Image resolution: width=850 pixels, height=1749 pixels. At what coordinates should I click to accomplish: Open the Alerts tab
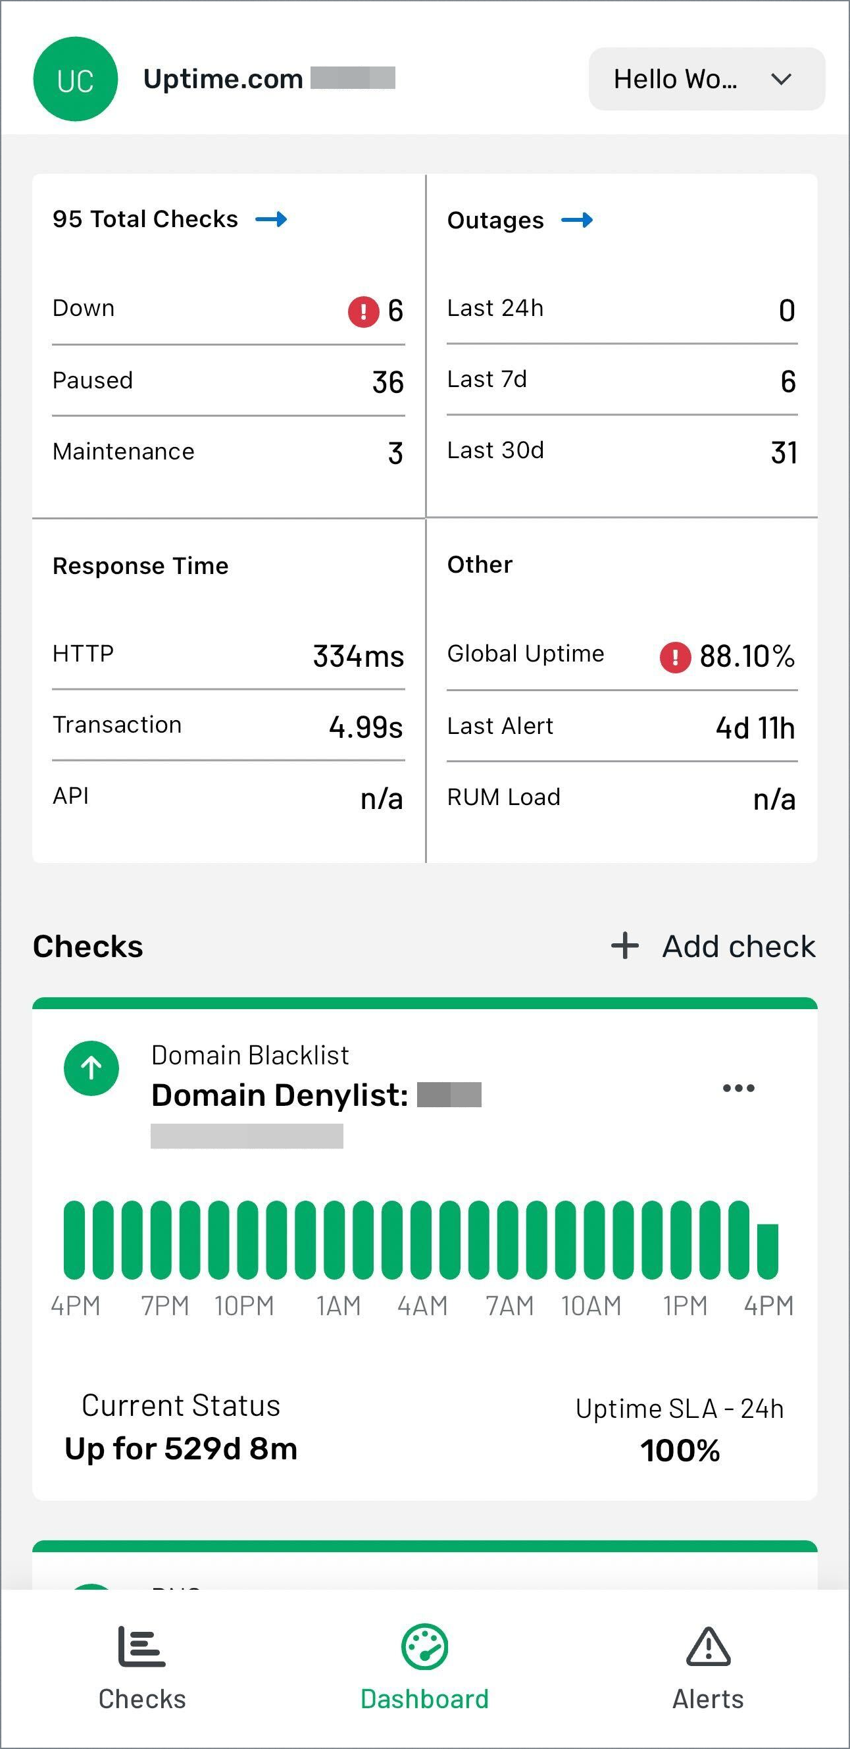point(707,1666)
